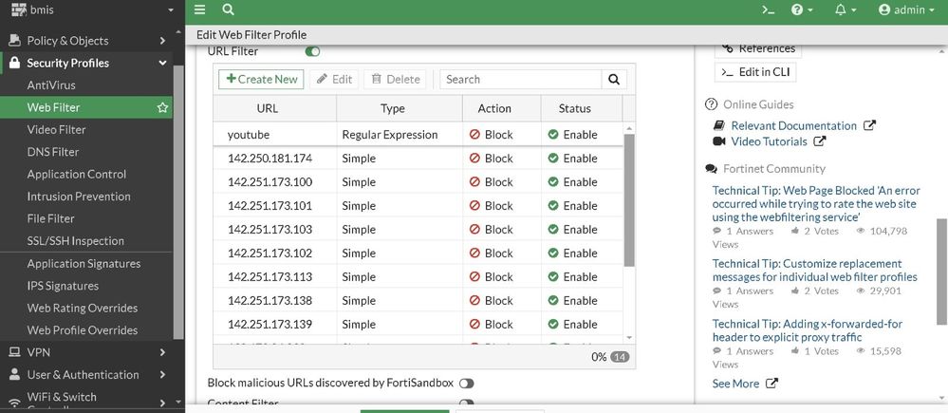Click the Web Filter favorite star

click(x=163, y=108)
